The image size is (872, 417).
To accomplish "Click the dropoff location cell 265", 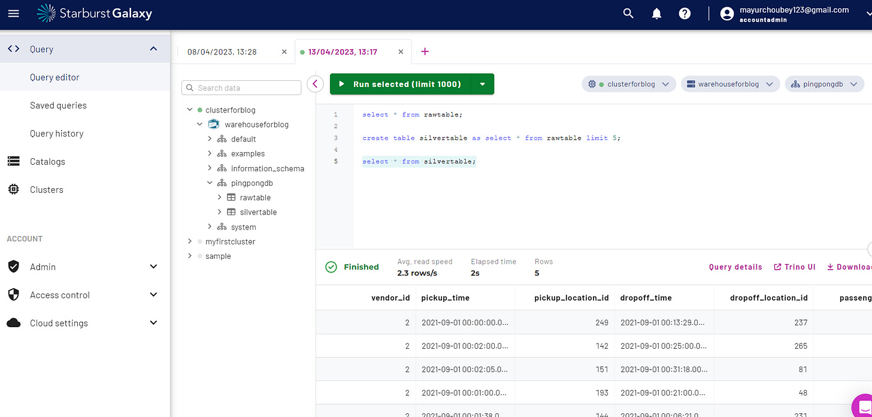I will [x=764, y=346].
